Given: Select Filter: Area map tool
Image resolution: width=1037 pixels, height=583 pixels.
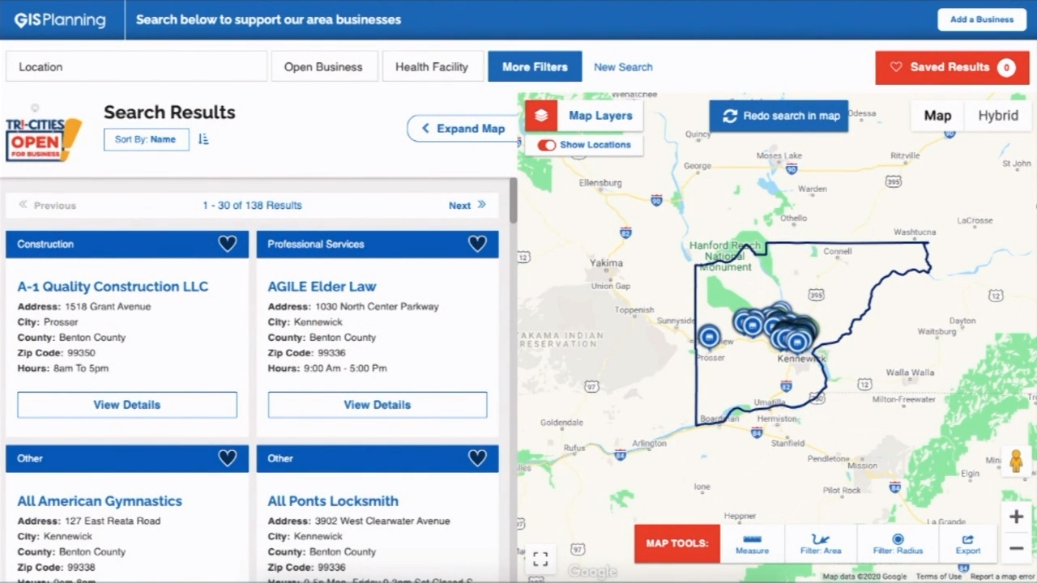Looking at the screenshot, I should point(821,544).
